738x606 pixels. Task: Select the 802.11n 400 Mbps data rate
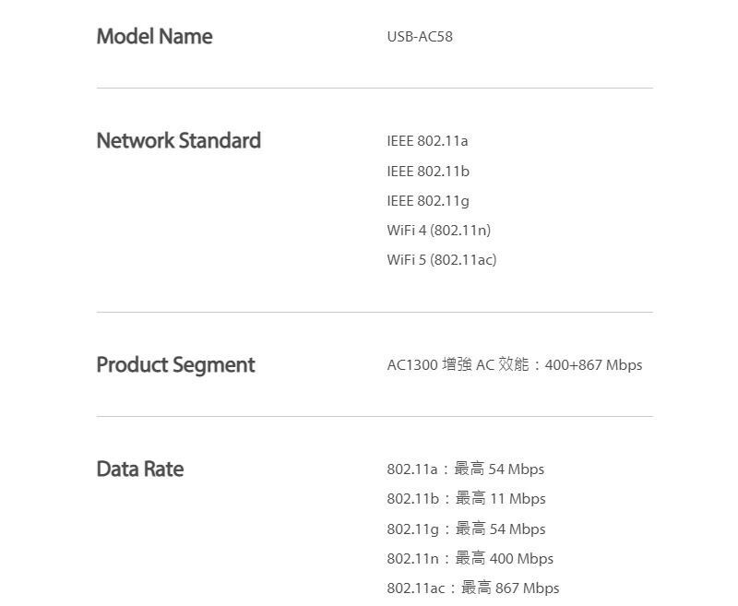coord(470,559)
